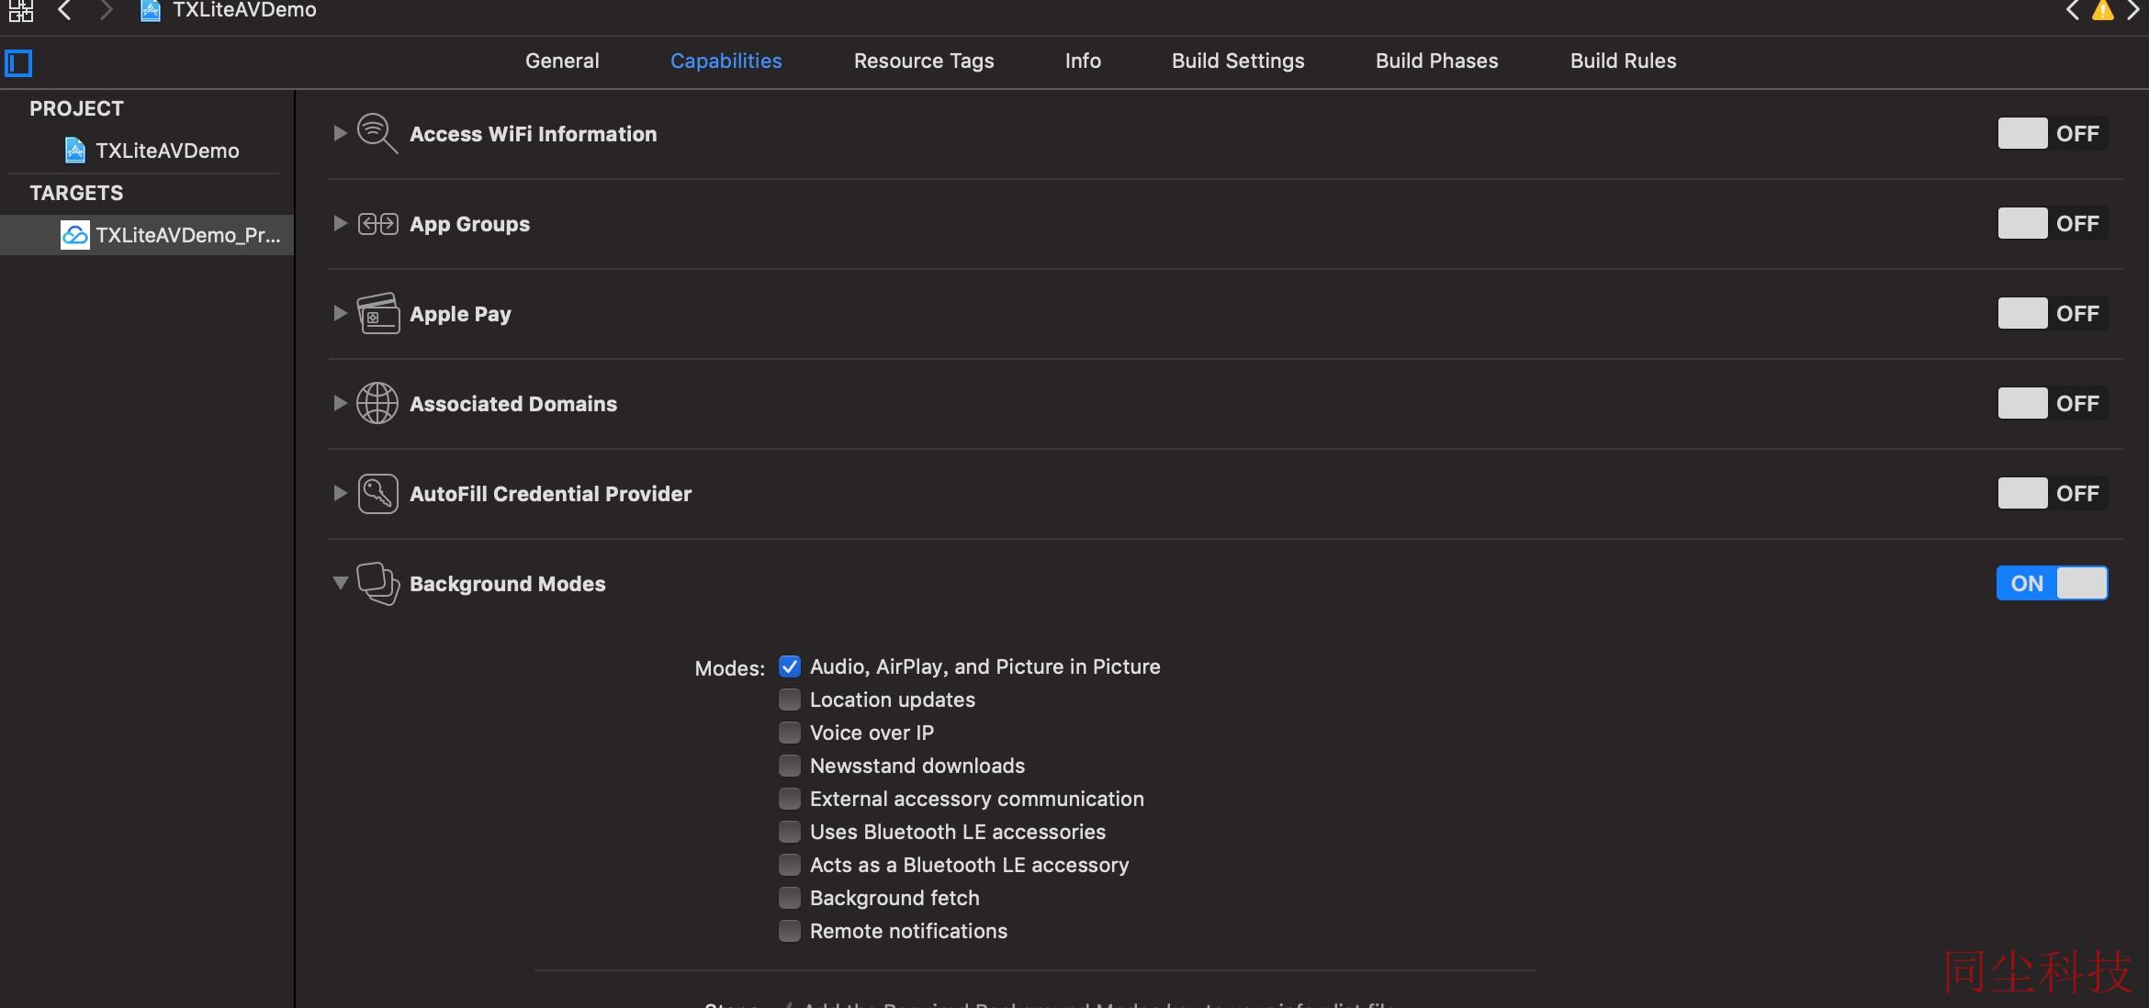
Task: Collapse Background Modes section
Action: pyautogui.click(x=340, y=583)
